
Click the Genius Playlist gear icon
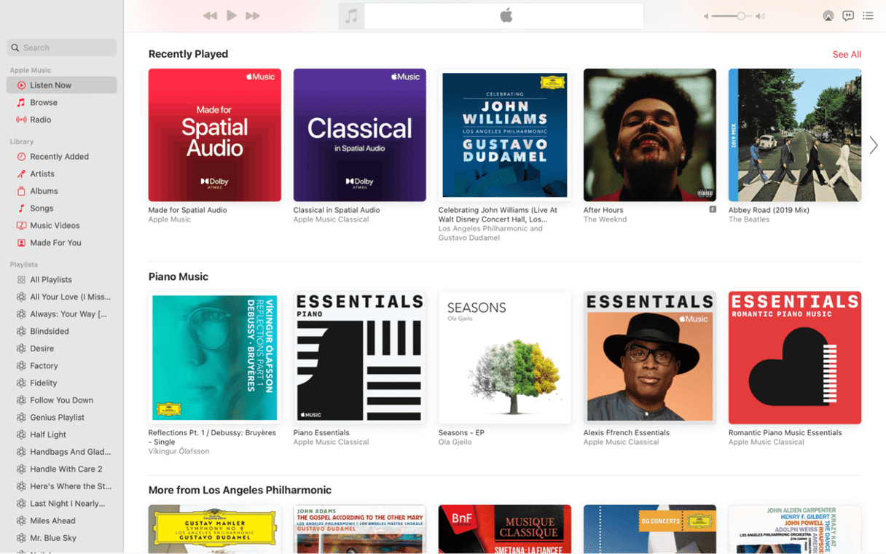21,418
